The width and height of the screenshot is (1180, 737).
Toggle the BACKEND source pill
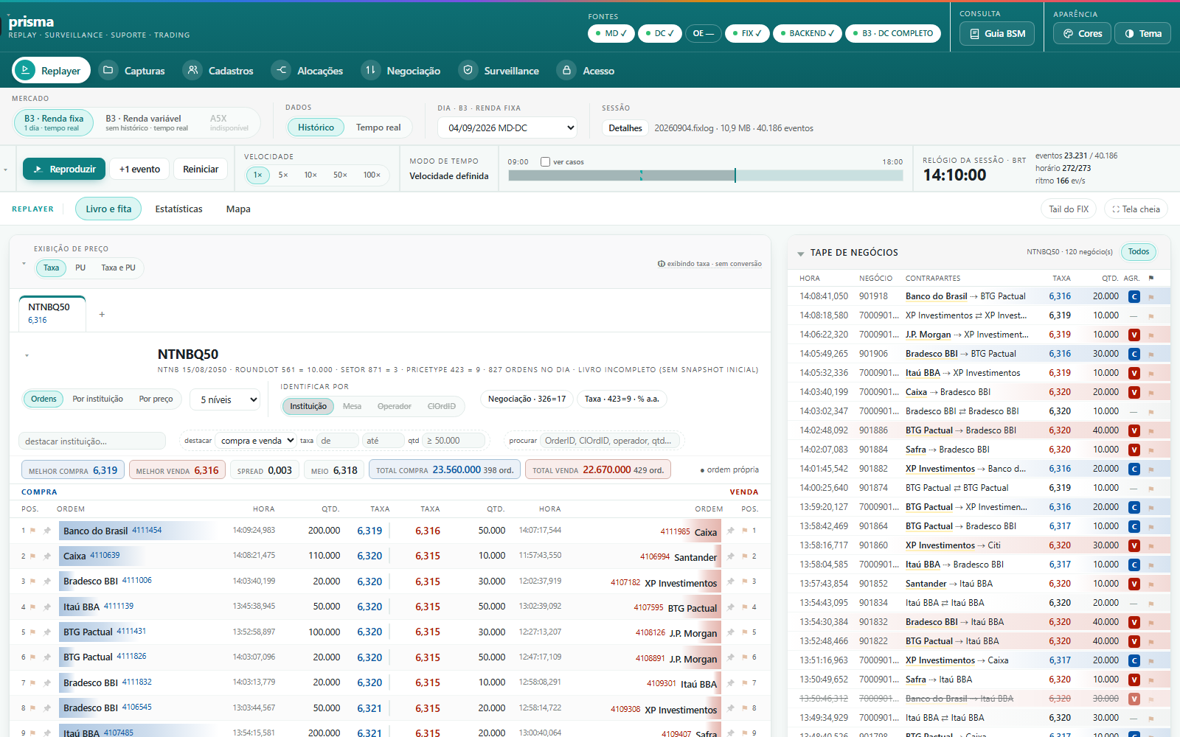click(x=808, y=33)
